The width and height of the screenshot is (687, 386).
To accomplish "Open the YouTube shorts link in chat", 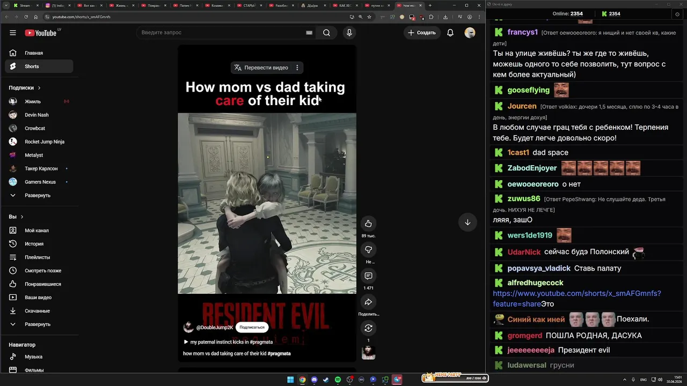I will (x=577, y=299).
